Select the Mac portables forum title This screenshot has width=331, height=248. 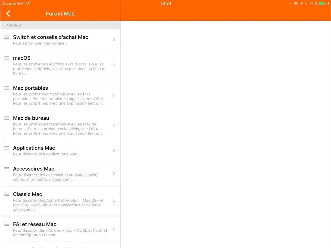(30, 88)
